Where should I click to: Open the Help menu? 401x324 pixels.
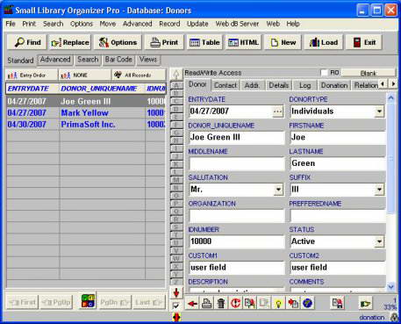293,24
